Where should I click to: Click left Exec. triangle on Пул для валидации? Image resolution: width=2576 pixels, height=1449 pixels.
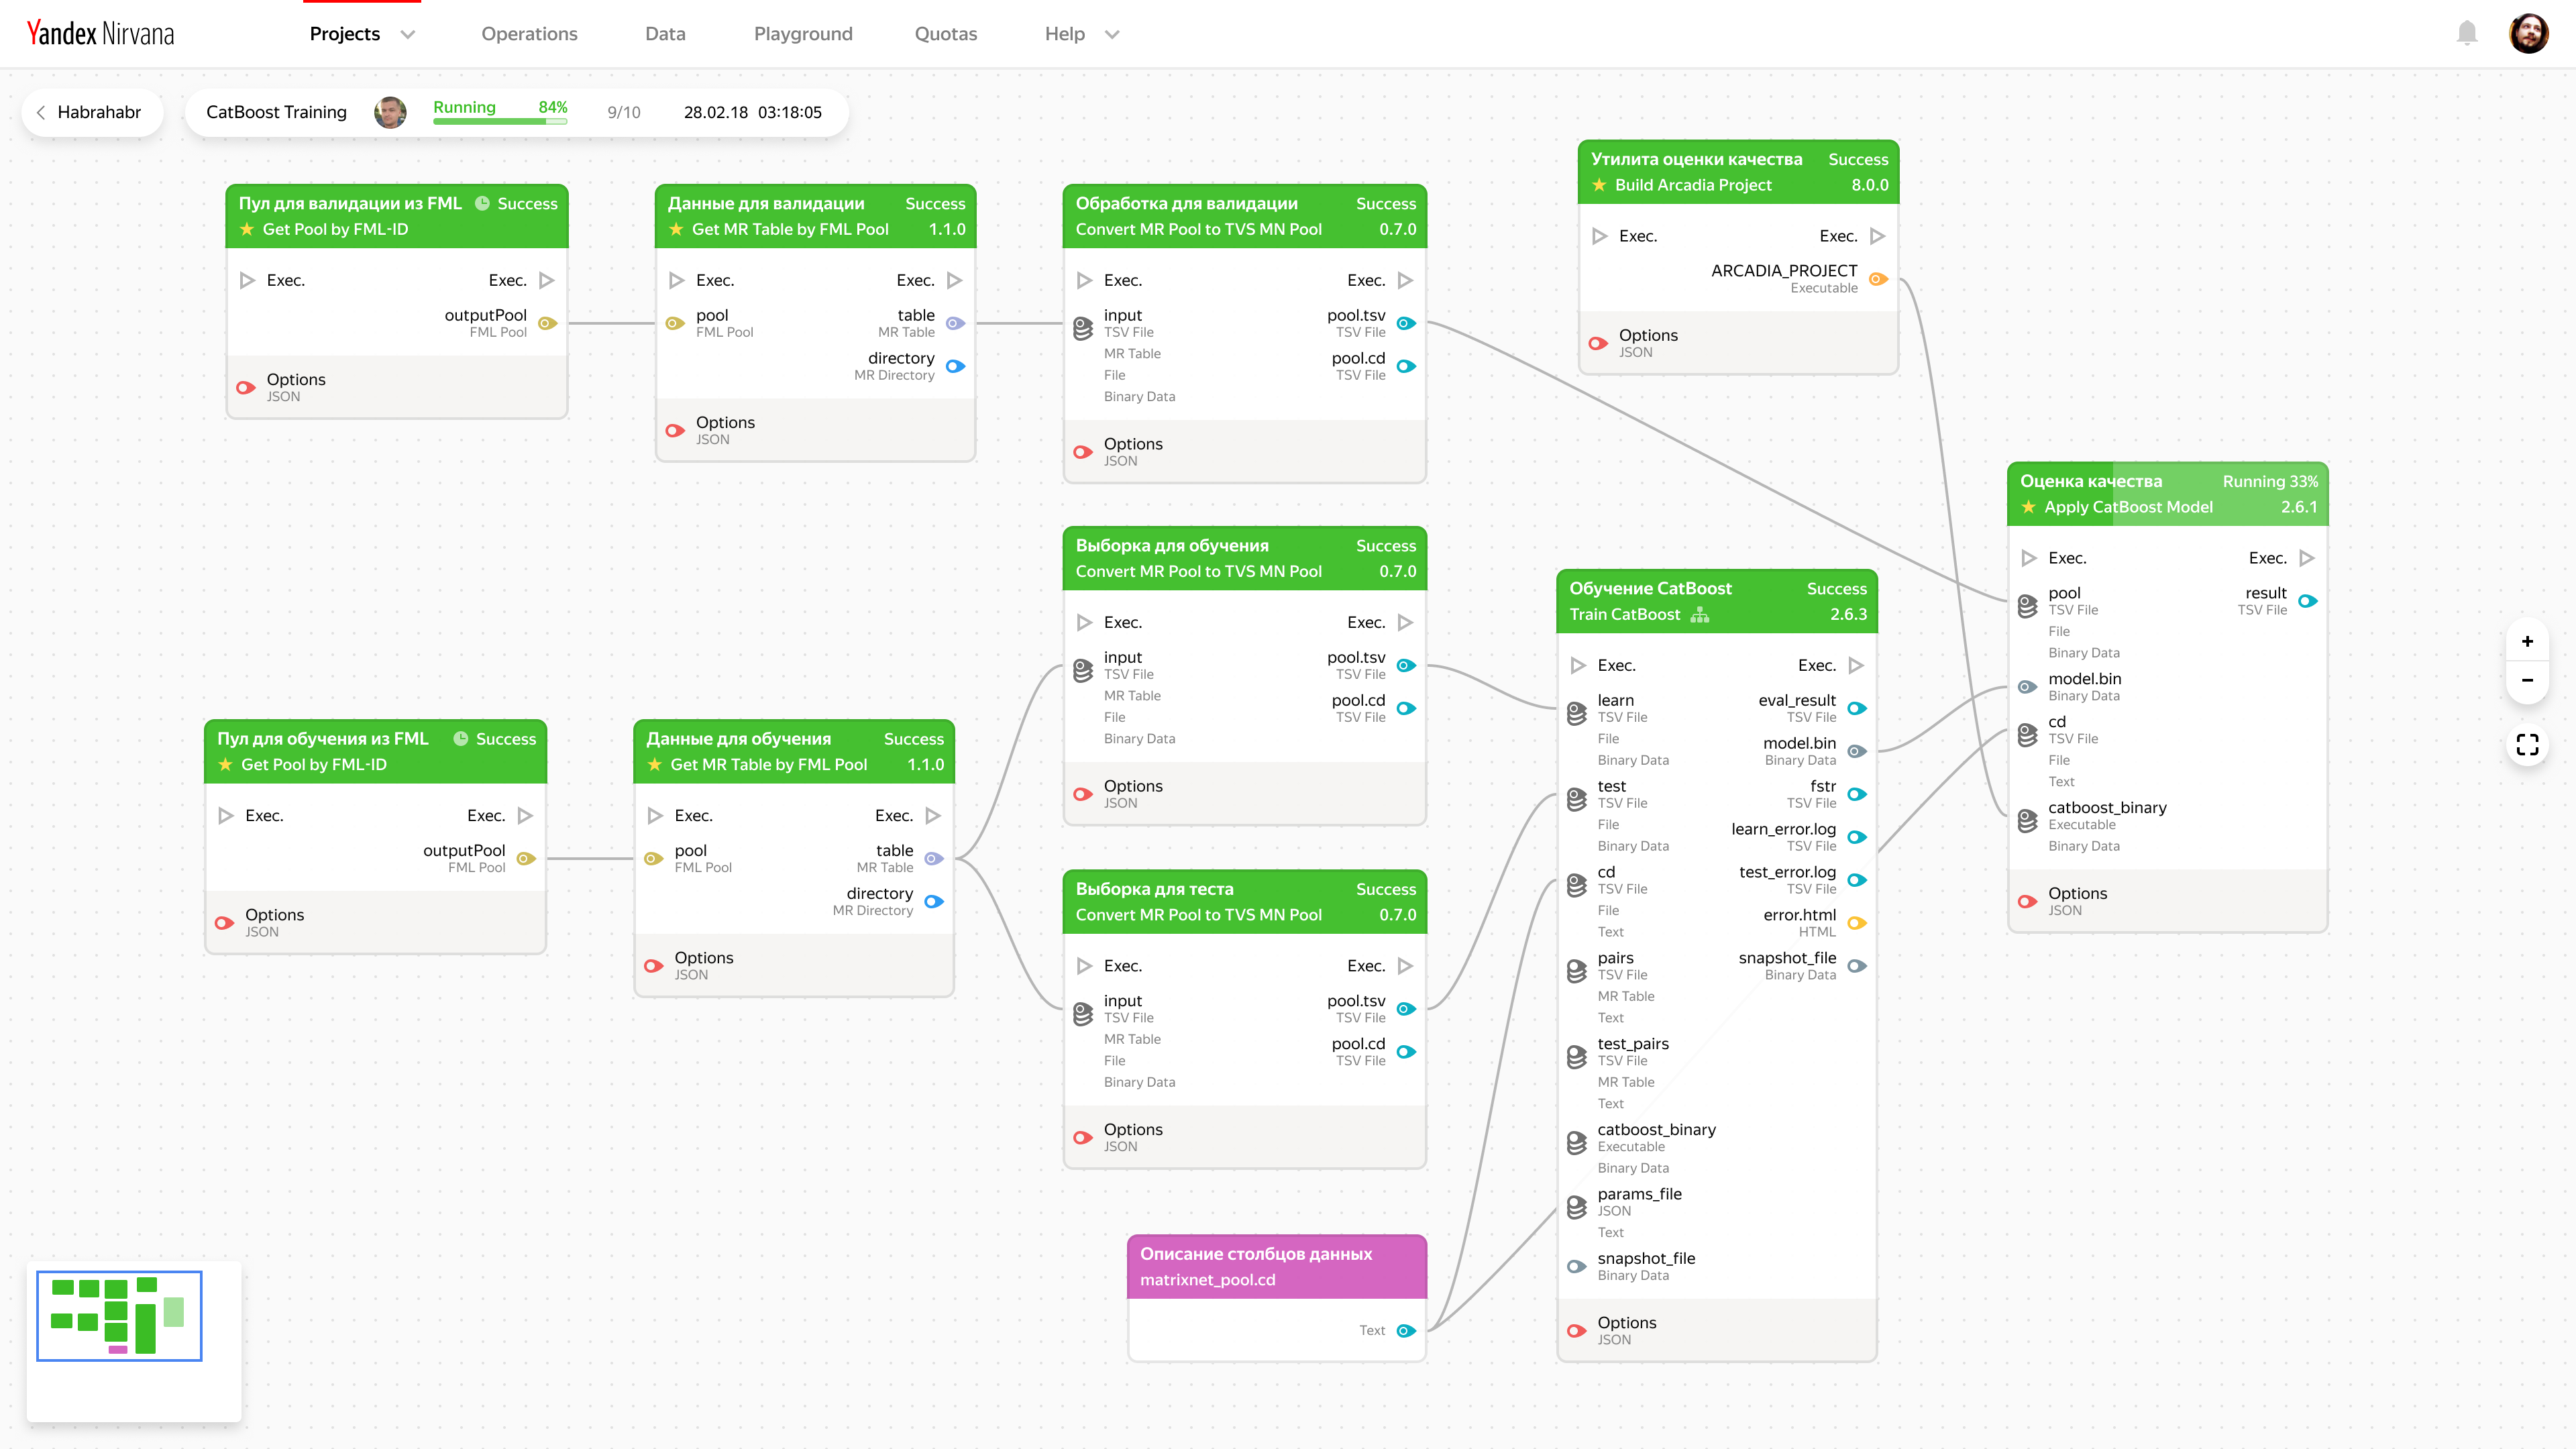pyautogui.click(x=247, y=280)
